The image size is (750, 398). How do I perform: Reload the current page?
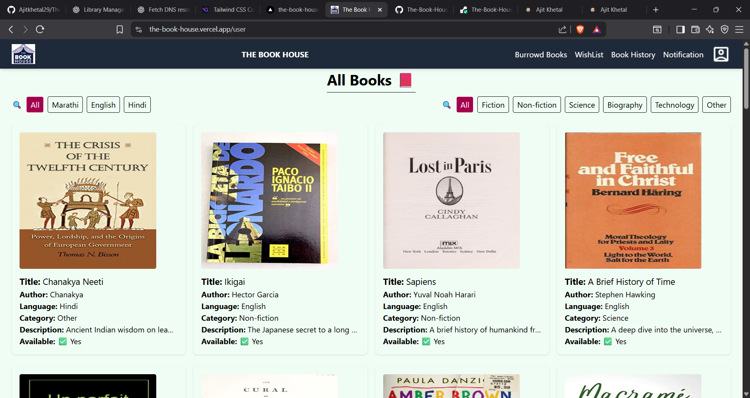pos(40,29)
